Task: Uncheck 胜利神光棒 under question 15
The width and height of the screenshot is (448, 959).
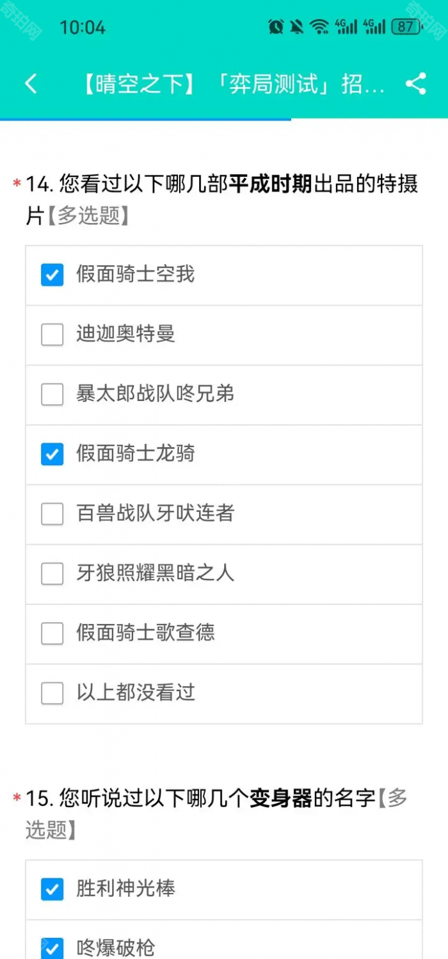Action: [51, 889]
